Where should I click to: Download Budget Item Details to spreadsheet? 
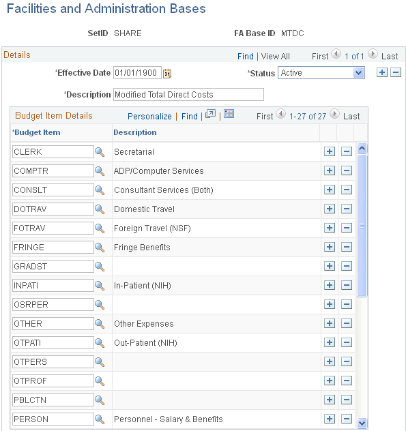point(229,114)
